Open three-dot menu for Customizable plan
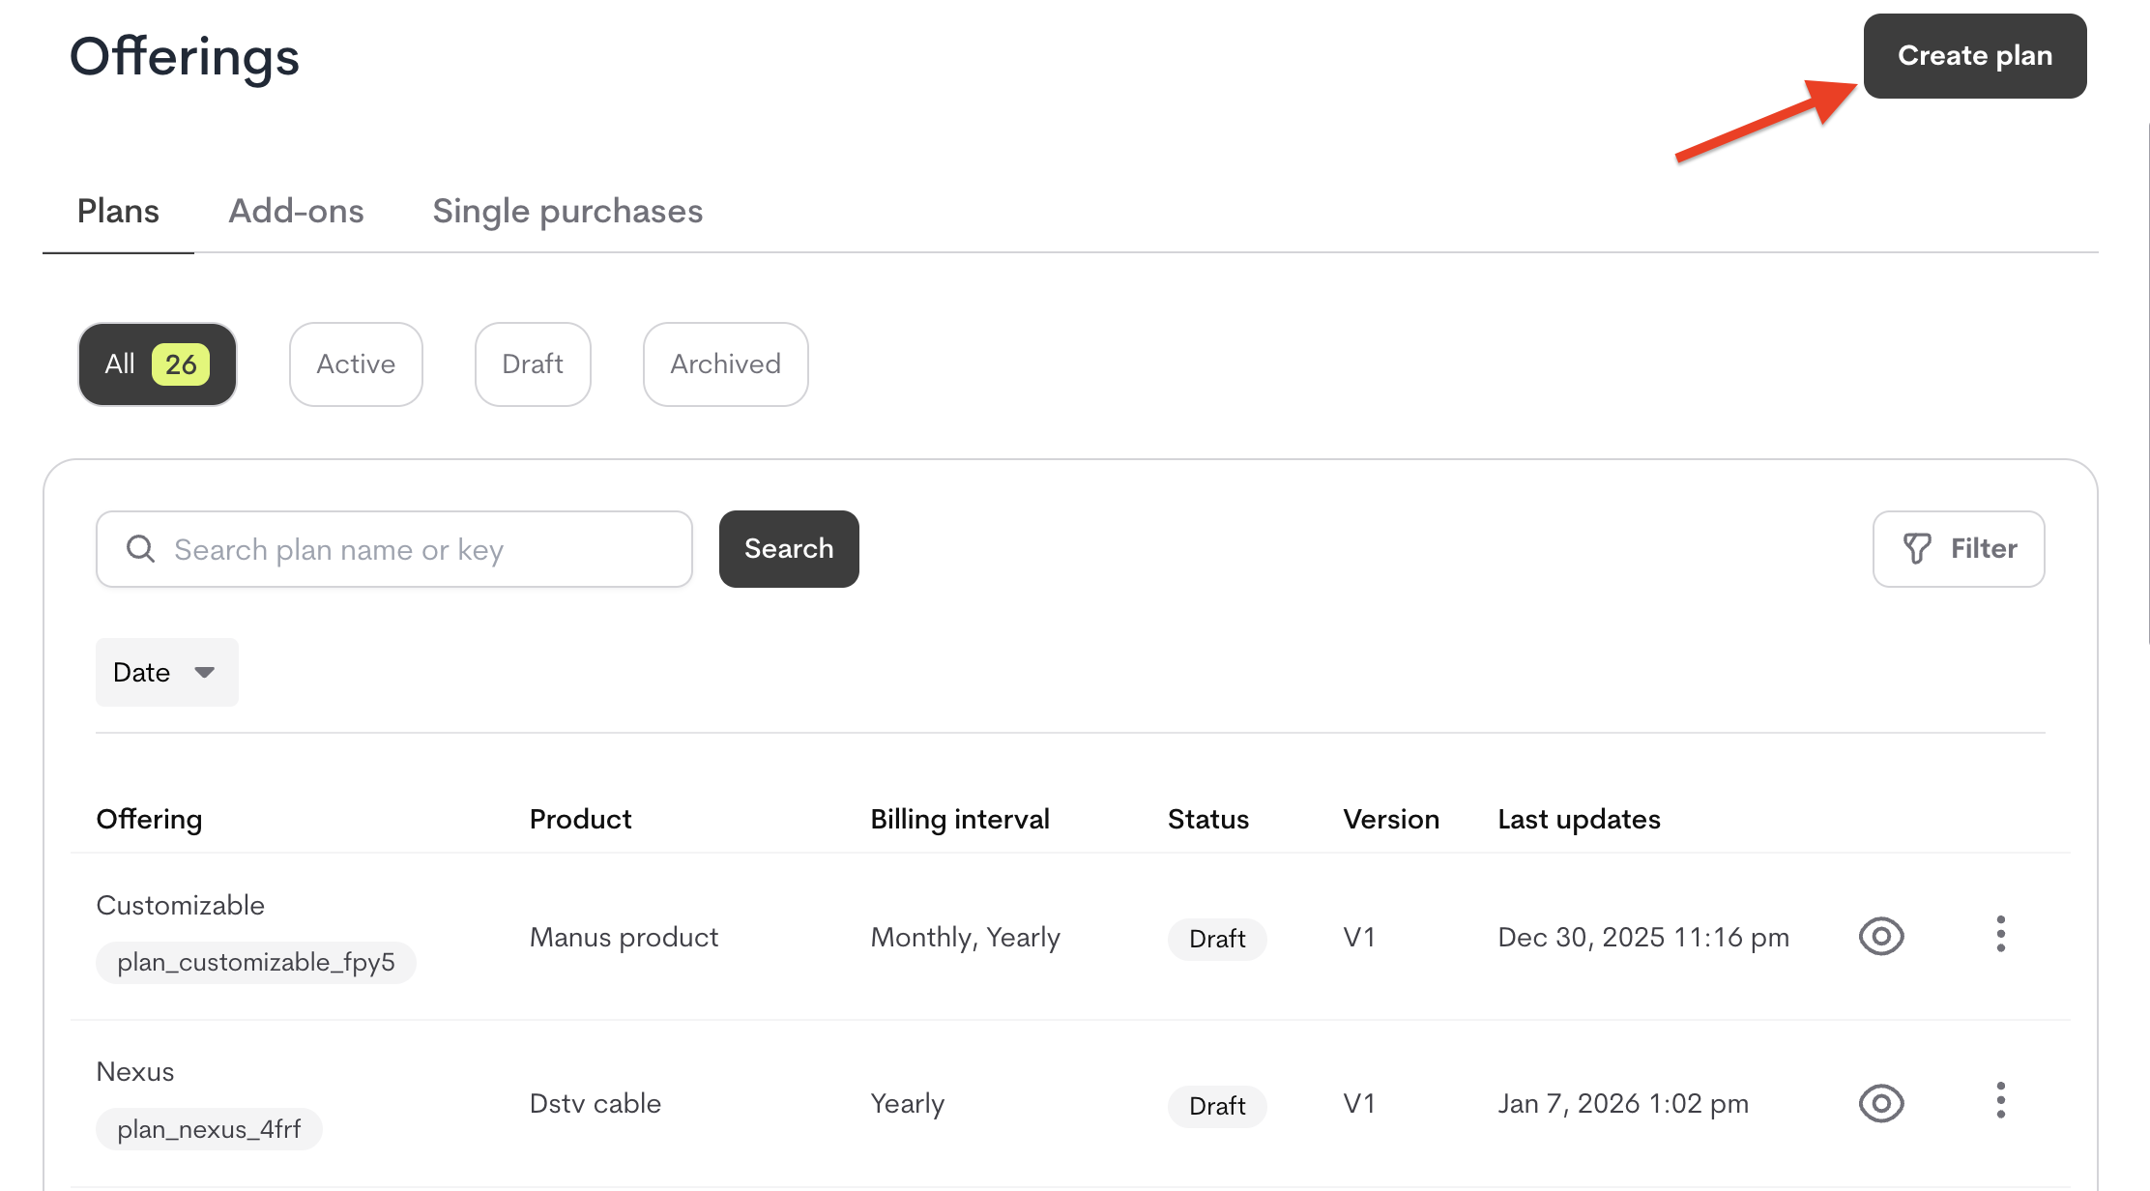The image size is (2150, 1191). [2000, 934]
